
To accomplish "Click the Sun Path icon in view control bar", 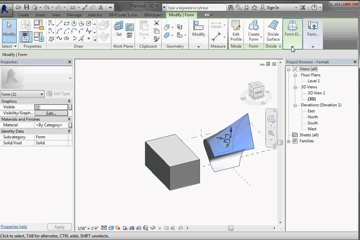I will tap(118, 228).
